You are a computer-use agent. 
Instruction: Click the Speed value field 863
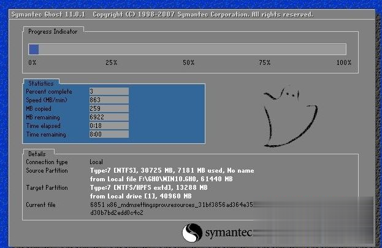(x=109, y=100)
